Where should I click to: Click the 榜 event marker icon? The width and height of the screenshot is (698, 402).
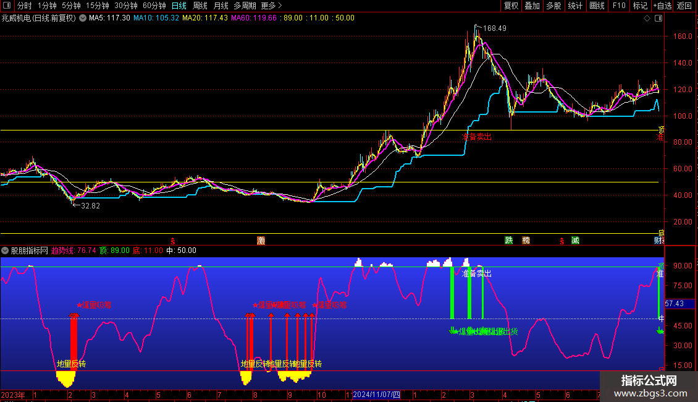pos(526,241)
